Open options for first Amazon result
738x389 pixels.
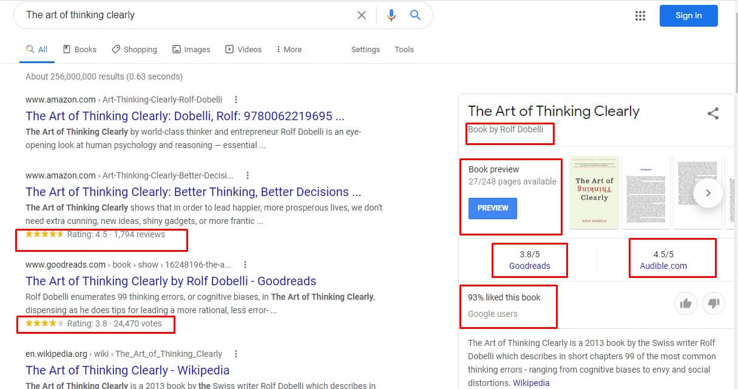coord(236,100)
